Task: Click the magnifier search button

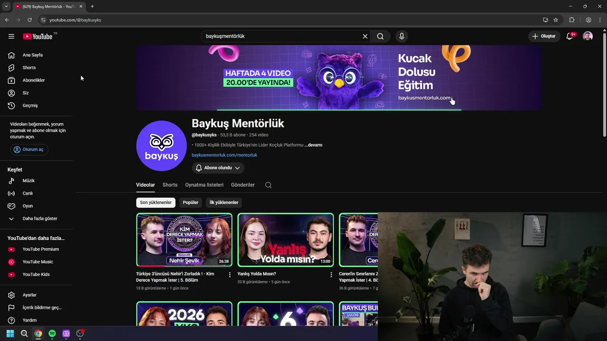Action: [380, 36]
